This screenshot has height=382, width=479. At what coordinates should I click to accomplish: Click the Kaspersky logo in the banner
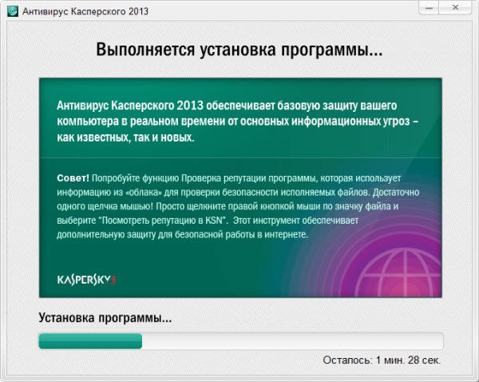tap(86, 280)
